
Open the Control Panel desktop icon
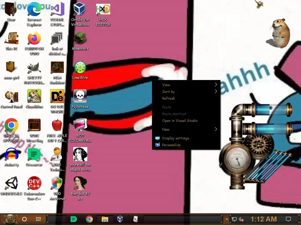tap(11, 99)
